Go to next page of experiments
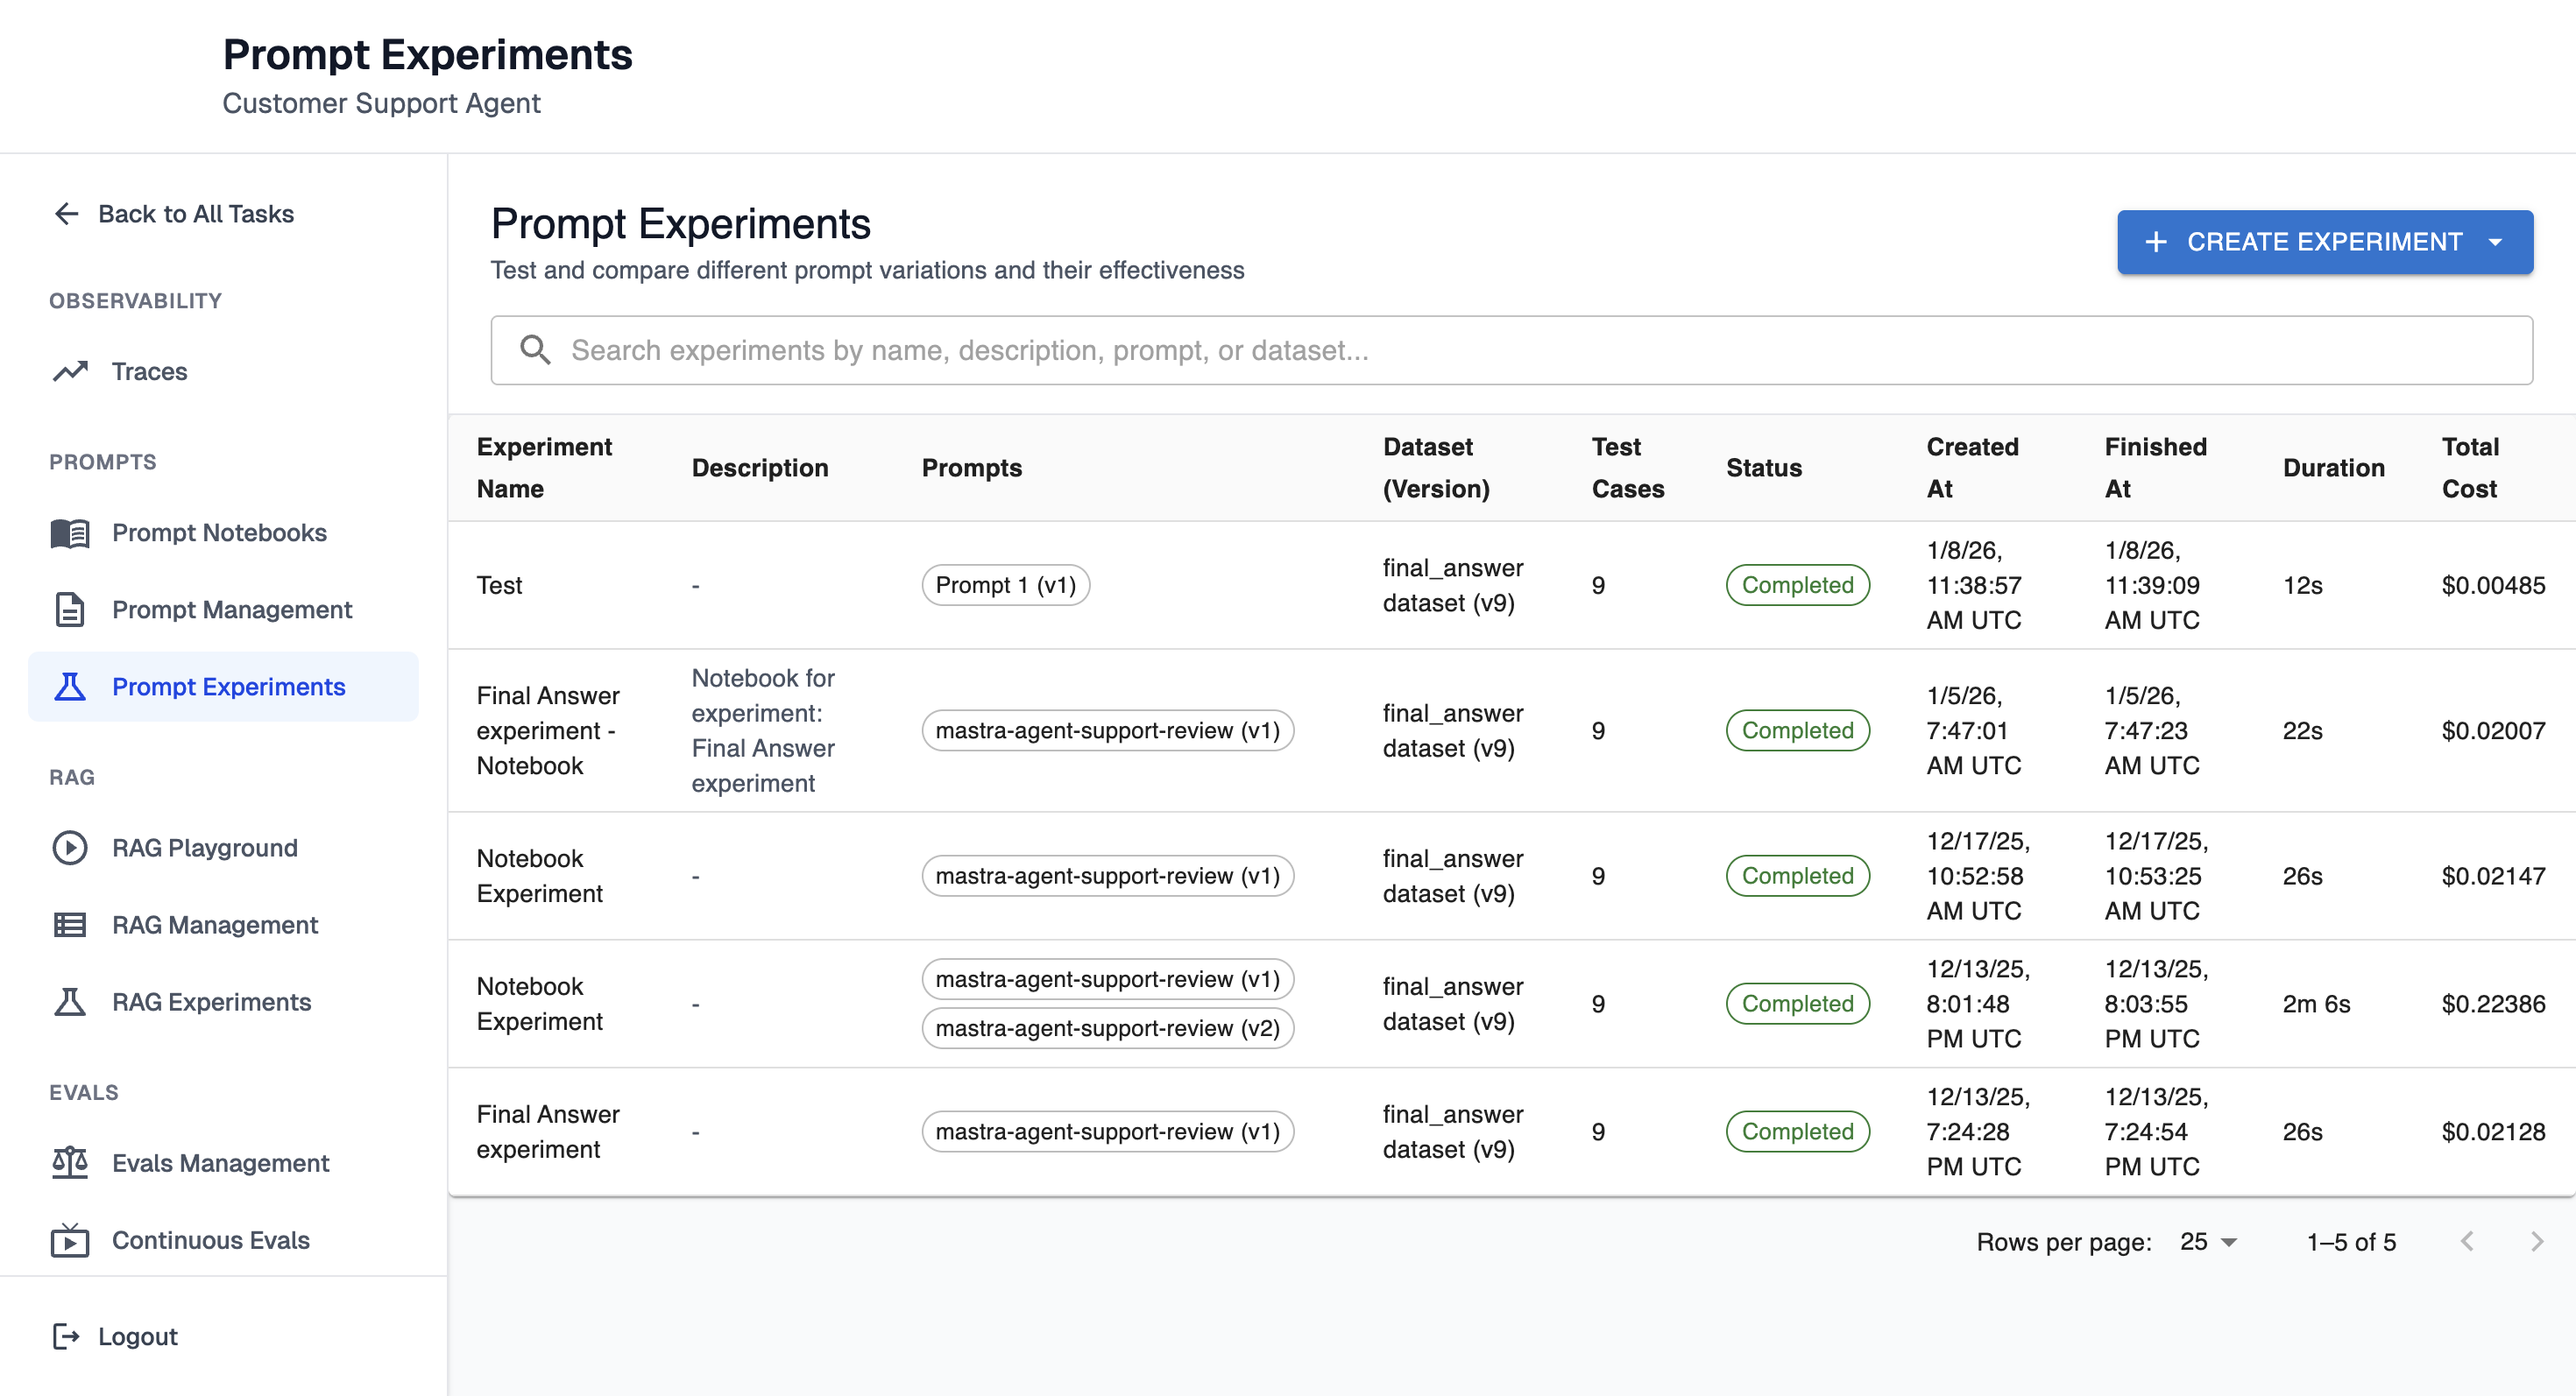Image resolution: width=2576 pixels, height=1396 pixels. tap(2536, 1242)
